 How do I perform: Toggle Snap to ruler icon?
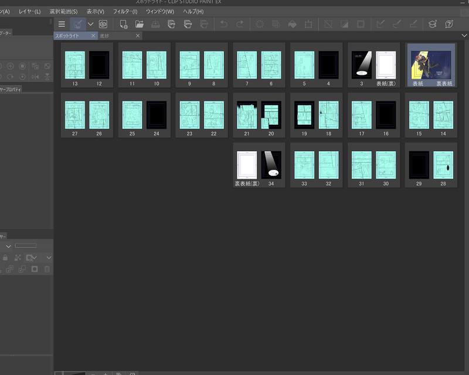point(380,24)
